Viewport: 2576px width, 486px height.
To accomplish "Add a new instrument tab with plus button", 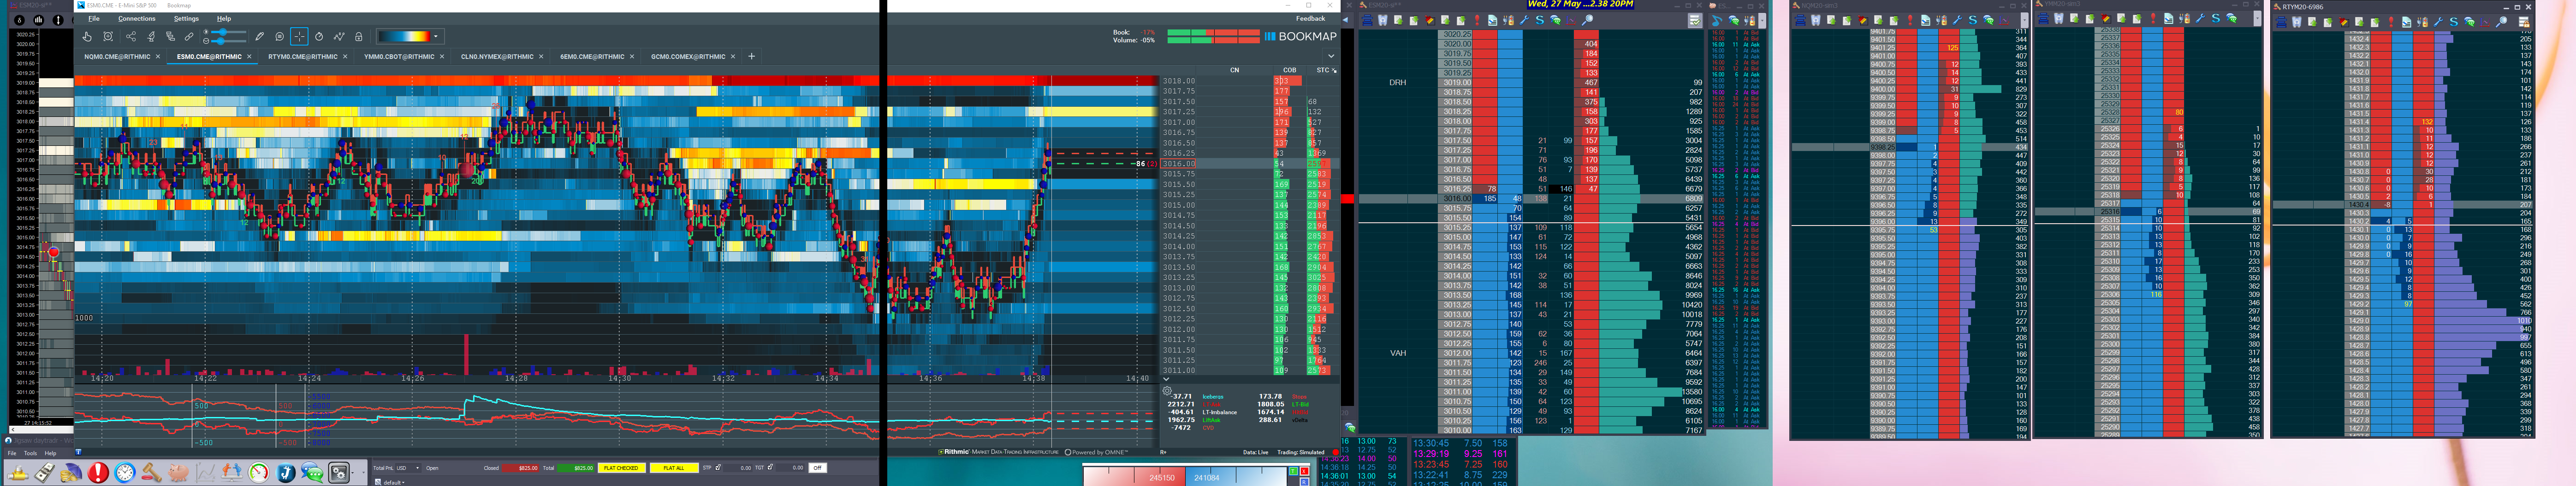I will coord(752,57).
